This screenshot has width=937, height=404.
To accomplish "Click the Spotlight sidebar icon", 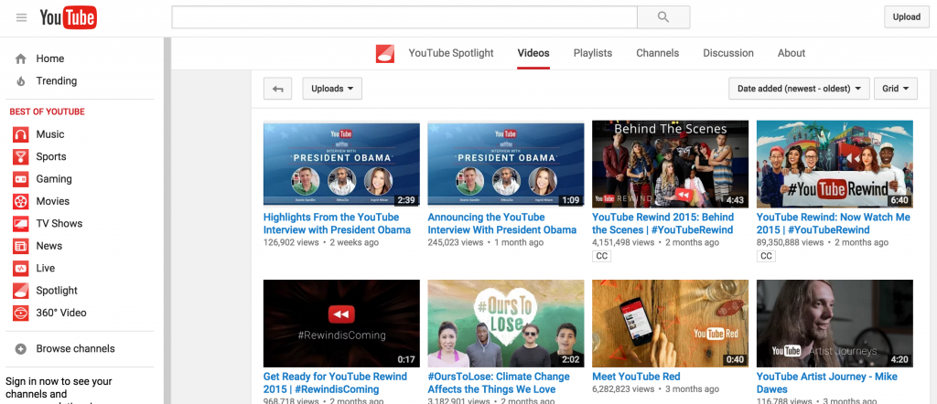I will (x=21, y=291).
